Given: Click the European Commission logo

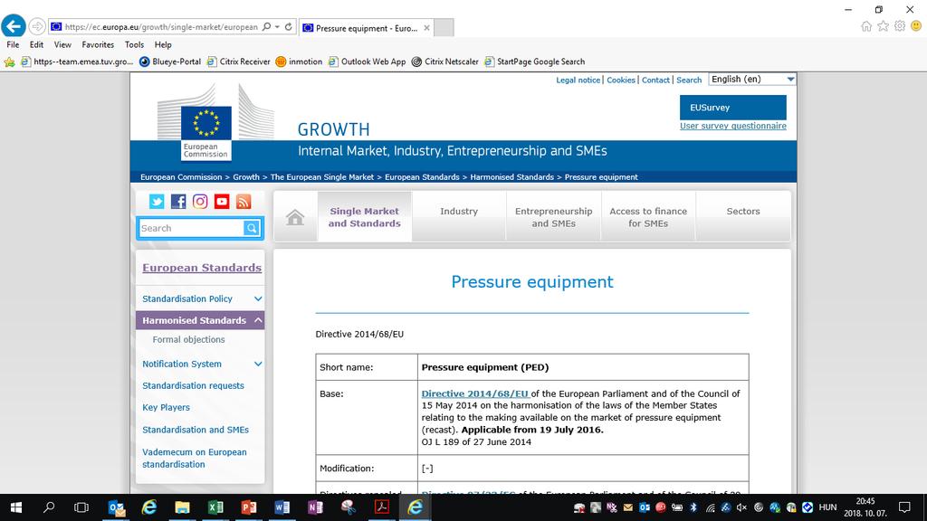Looking at the screenshot, I should [205, 132].
